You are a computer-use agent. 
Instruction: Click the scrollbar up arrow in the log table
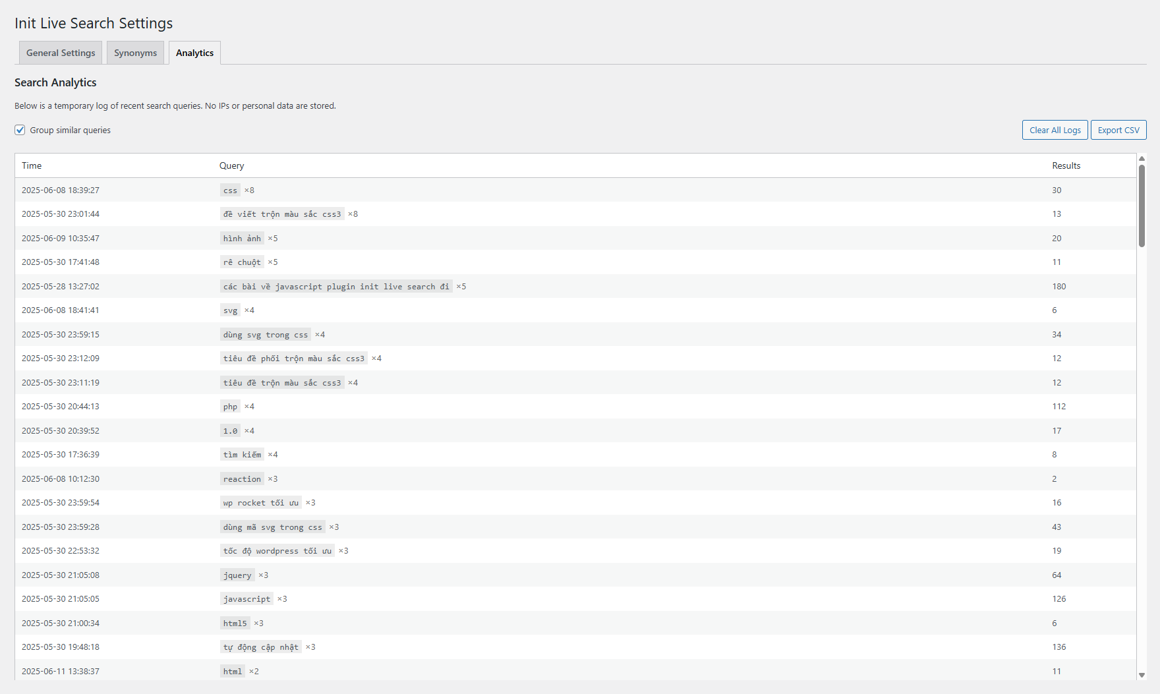1142,159
